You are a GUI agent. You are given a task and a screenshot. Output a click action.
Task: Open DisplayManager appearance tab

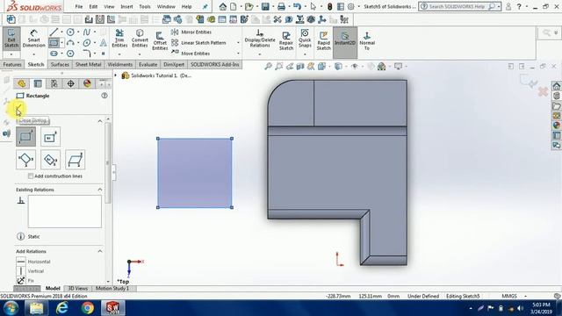point(87,83)
